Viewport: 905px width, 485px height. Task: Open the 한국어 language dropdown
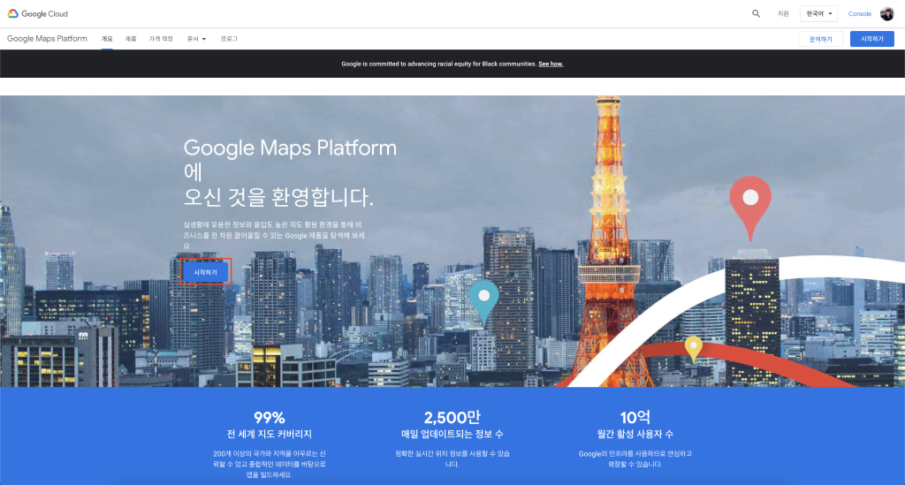pos(818,13)
